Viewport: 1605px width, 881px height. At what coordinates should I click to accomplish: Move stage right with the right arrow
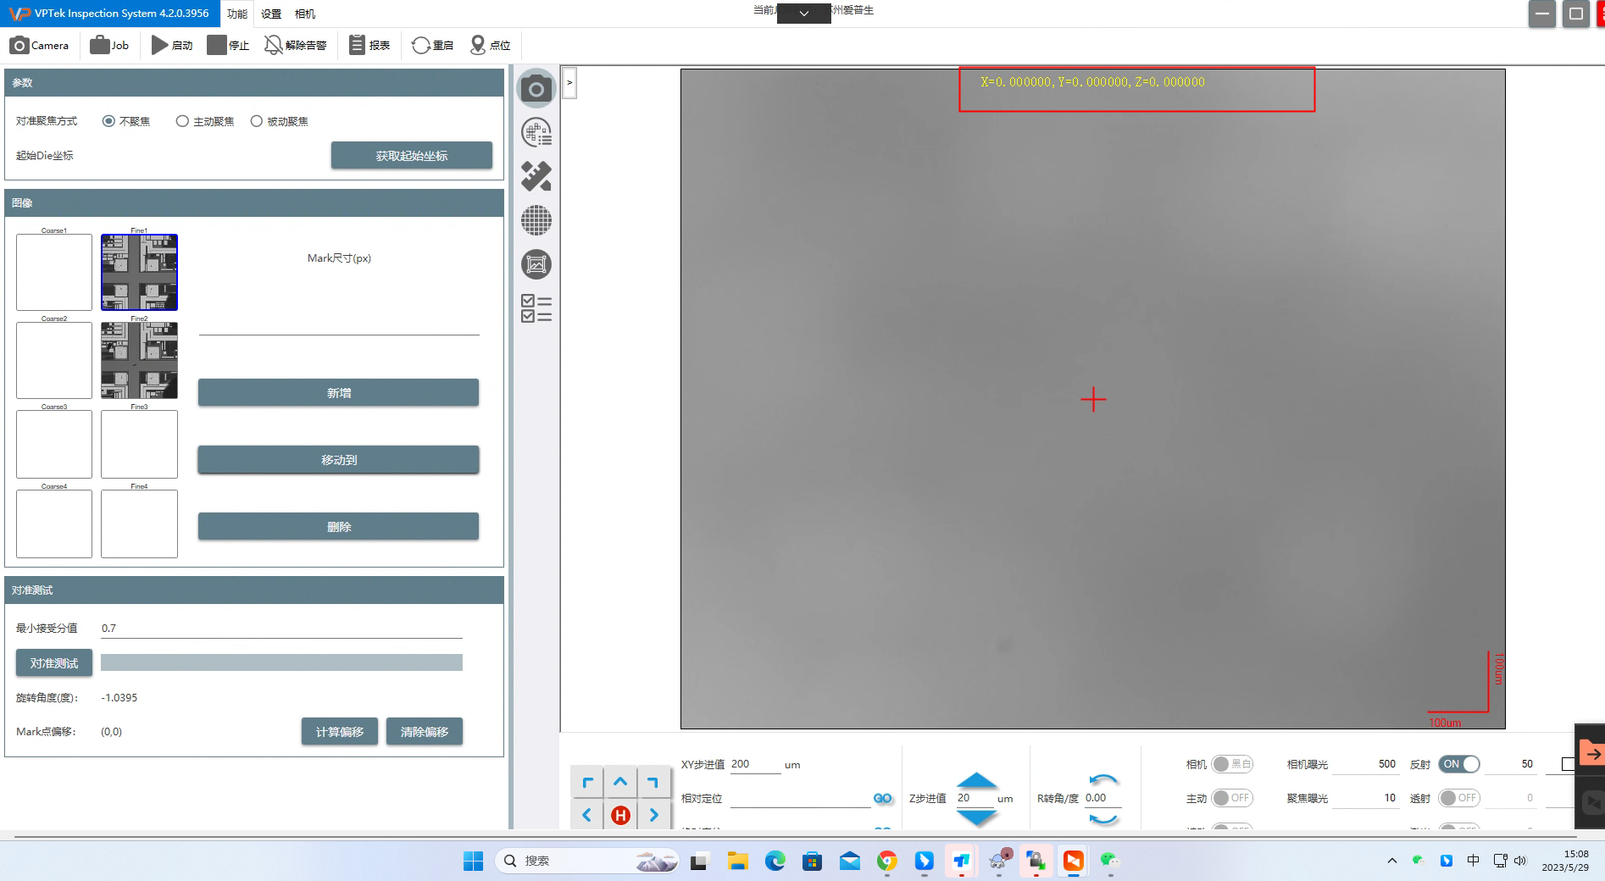653,815
